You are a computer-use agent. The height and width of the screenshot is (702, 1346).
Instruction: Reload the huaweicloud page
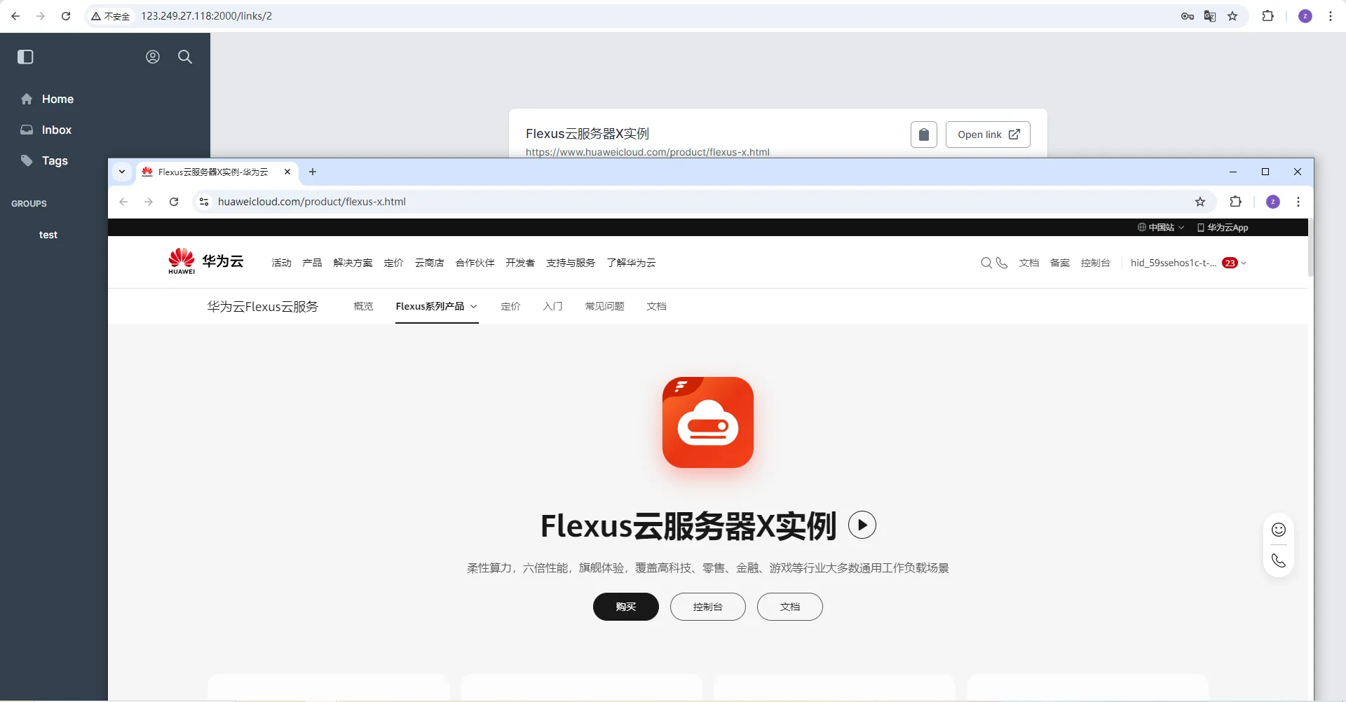tap(174, 202)
